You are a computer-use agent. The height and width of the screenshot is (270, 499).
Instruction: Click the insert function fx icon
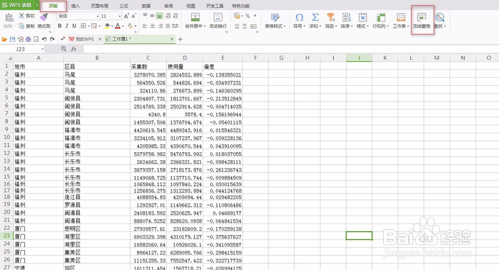73,49
